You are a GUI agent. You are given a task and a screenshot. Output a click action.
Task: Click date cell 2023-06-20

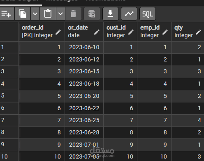tap(84, 96)
